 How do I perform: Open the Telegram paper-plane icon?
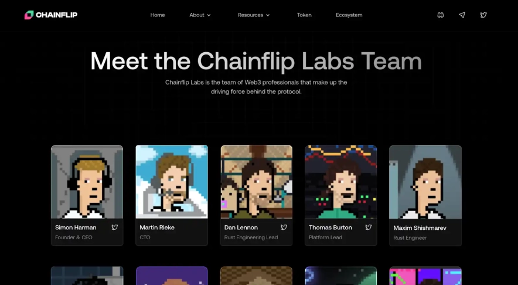pyautogui.click(x=462, y=15)
